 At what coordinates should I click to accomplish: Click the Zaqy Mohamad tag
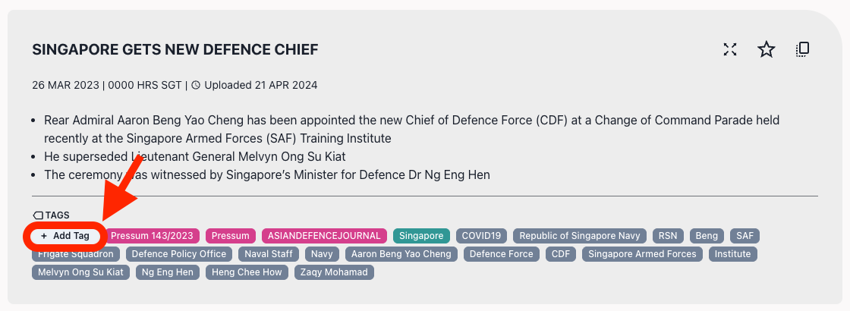[334, 272]
